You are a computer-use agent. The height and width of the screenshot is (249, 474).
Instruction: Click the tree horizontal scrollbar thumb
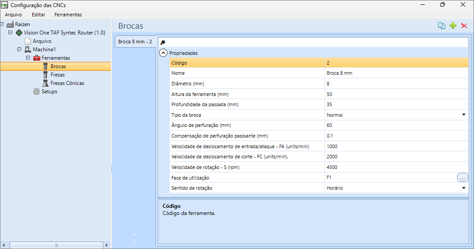[56, 245]
